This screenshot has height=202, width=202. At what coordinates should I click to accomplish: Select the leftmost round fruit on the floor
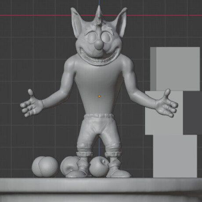coord(45,167)
